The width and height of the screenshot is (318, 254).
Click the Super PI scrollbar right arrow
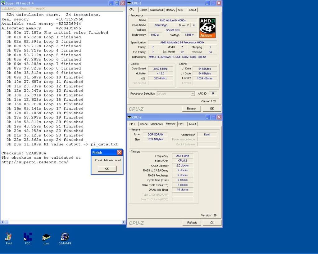[123, 222]
